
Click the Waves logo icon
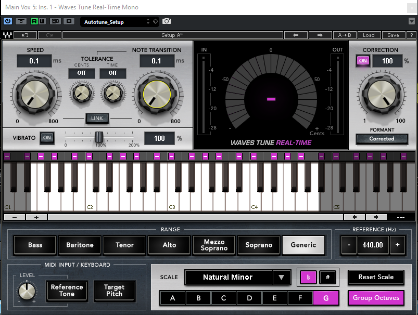coord(7,35)
